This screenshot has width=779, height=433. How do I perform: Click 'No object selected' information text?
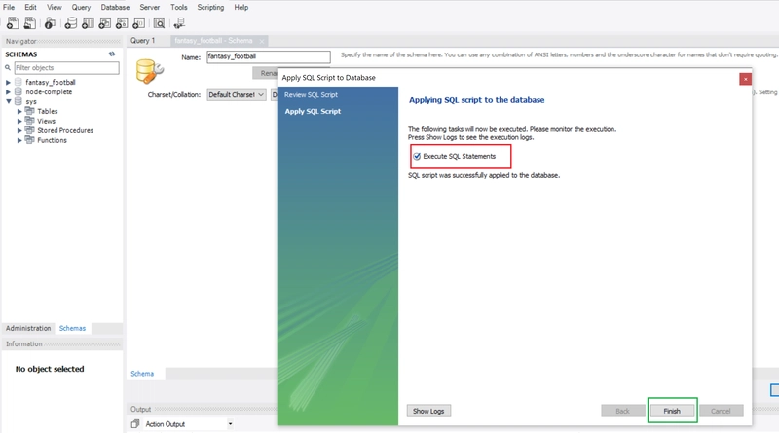(50, 369)
